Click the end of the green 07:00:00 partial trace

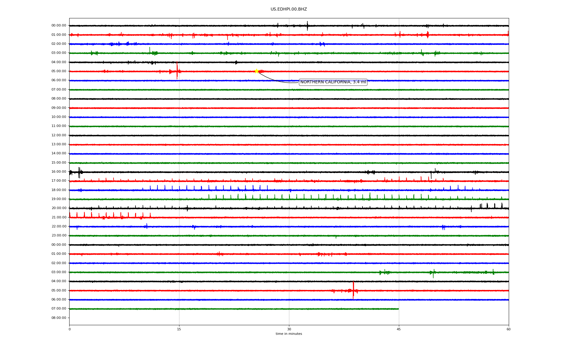click(x=398, y=309)
